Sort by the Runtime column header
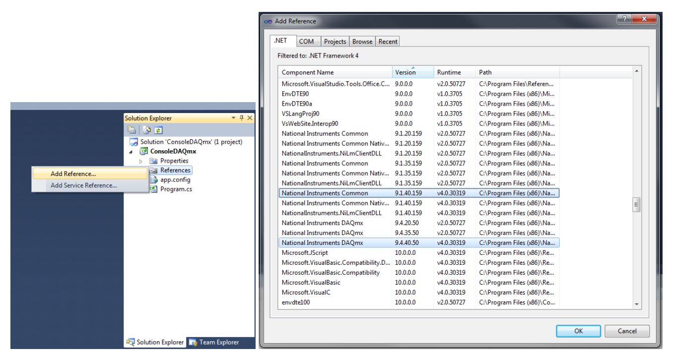The image size is (673, 354). [455, 72]
